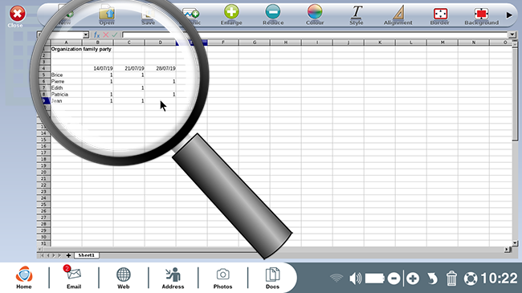Switch to the Sheet1 tab
This screenshot has width=522, height=293.
(87, 255)
